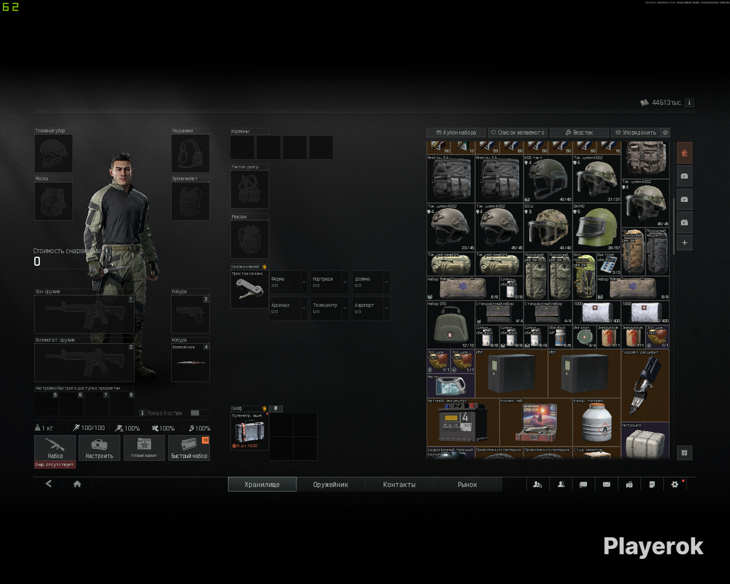Click the Боевой нож knife slot
The width and height of the screenshot is (730, 584).
(x=190, y=363)
